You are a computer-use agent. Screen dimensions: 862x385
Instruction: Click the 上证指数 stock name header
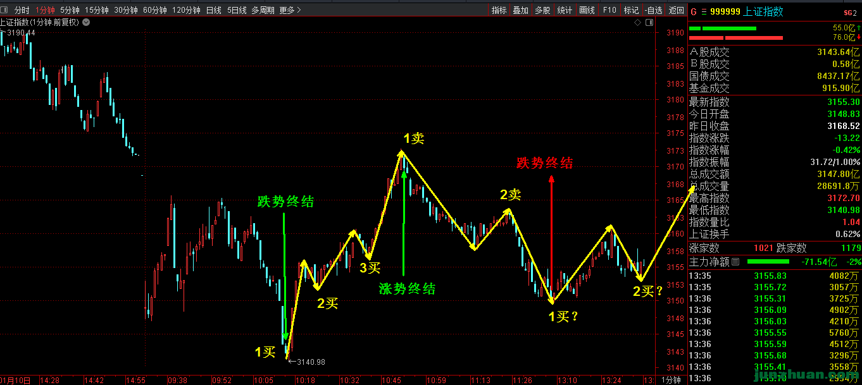click(765, 11)
